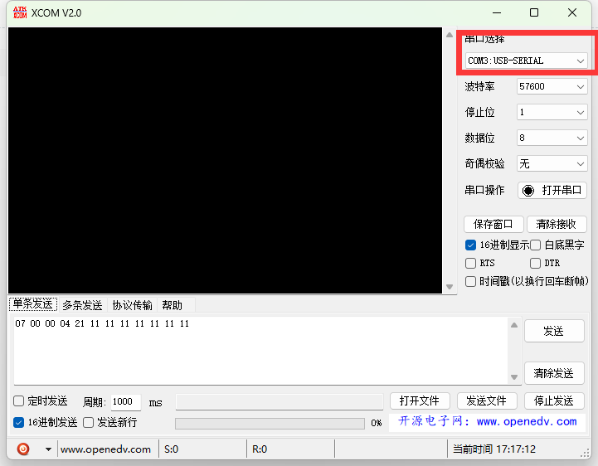Image resolution: width=598 pixels, height=466 pixels.
Task: Open the 57600 baud rate dropdown
Action: pyautogui.click(x=552, y=86)
